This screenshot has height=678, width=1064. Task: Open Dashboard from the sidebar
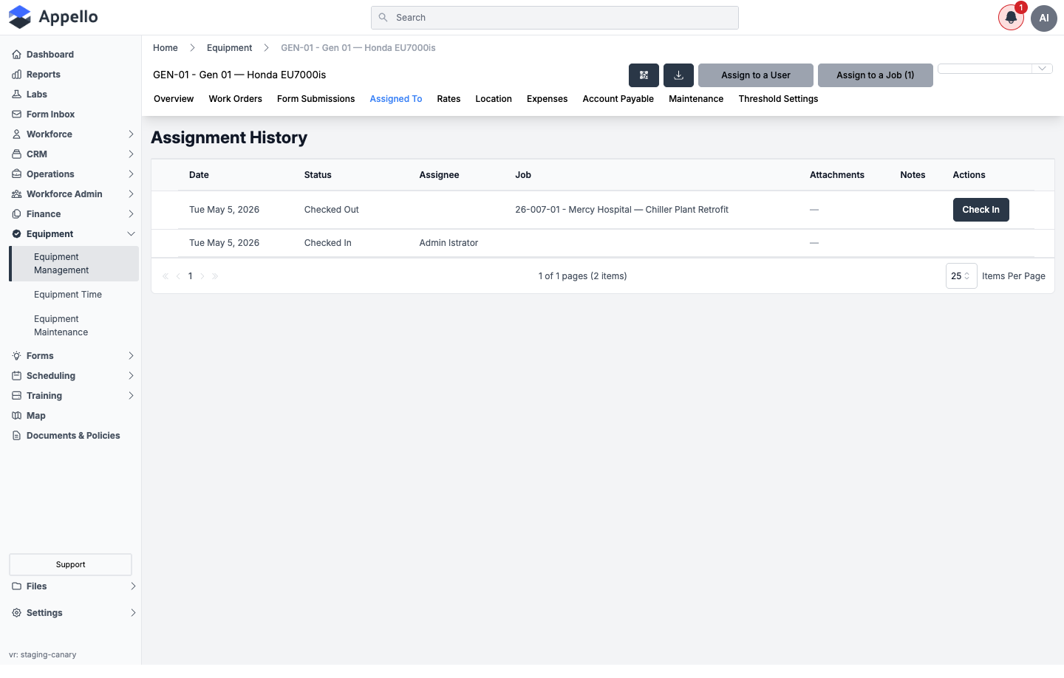pos(50,55)
